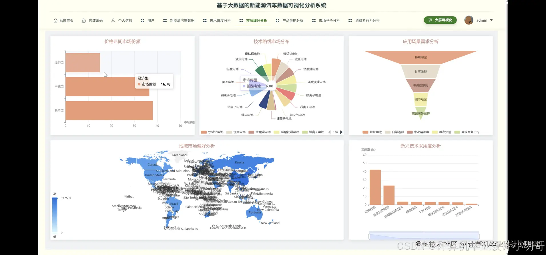Toggle 钛酸锂电池 legend series
Screen dimensions: 546x255
pyautogui.click(x=260, y=132)
